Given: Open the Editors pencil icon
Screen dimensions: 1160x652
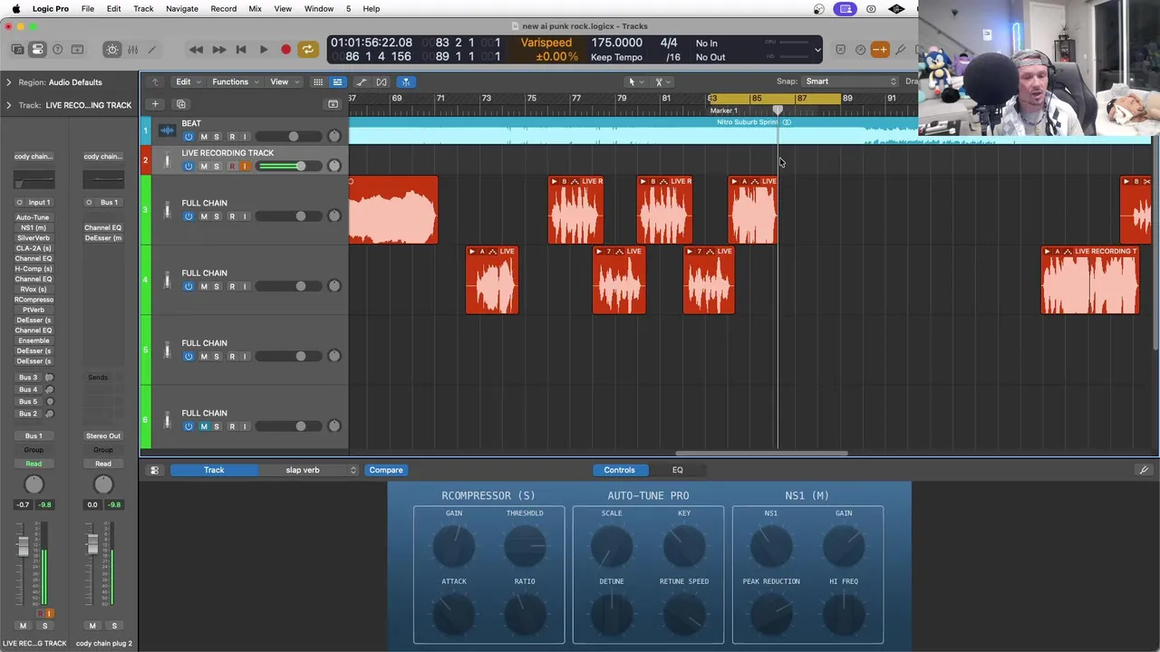Looking at the screenshot, I should (x=151, y=50).
